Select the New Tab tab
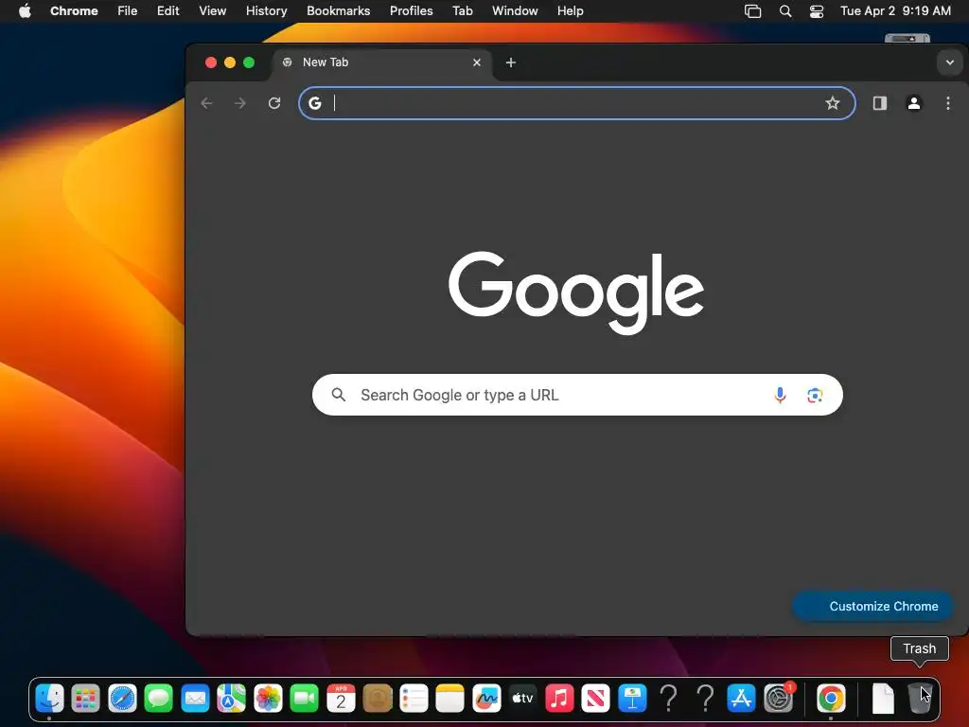The height and width of the screenshot is (727, 969). pos(381,62)
